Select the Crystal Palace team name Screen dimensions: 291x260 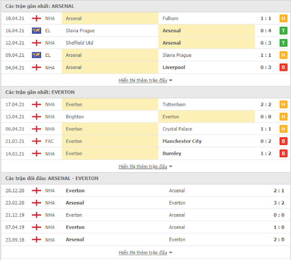(x=177, y=129)
